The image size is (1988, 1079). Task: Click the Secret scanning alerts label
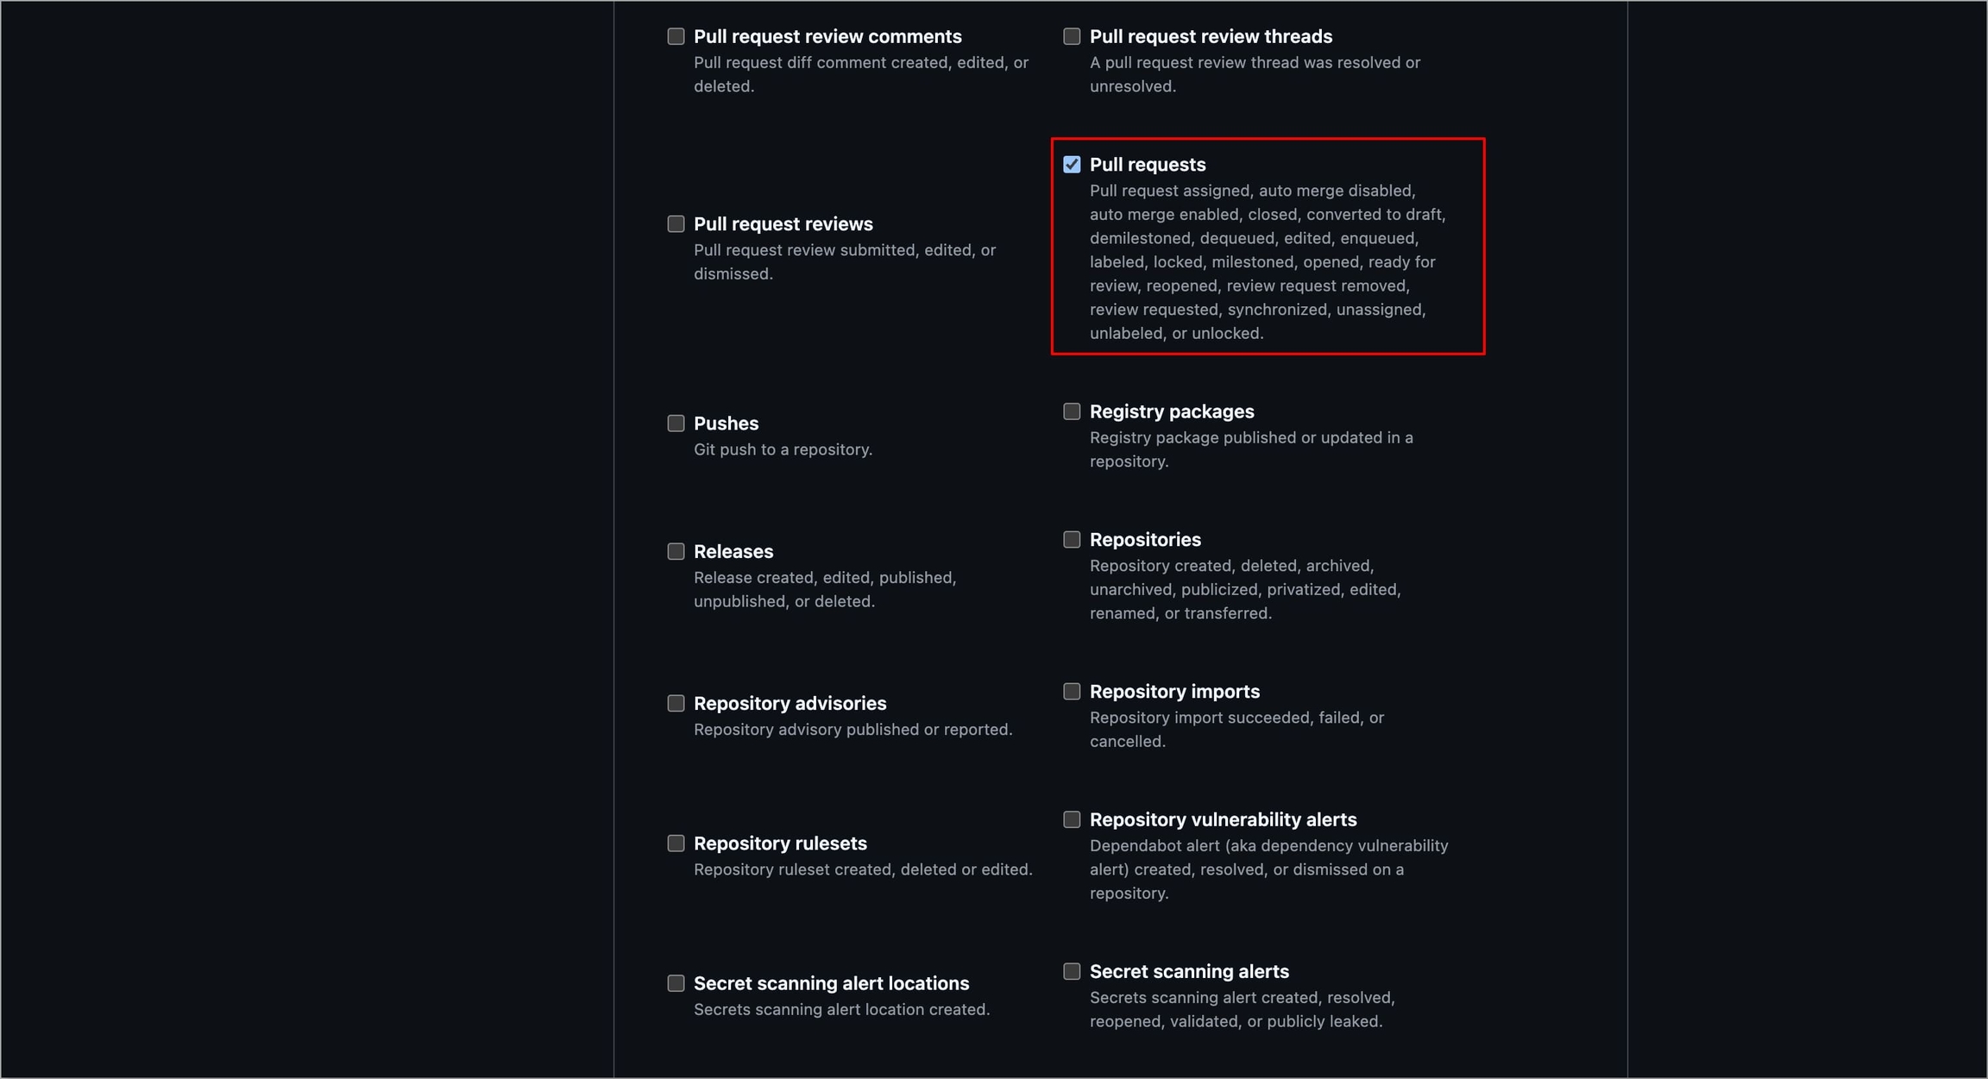pyautogui.click(x=1188, y=972)
